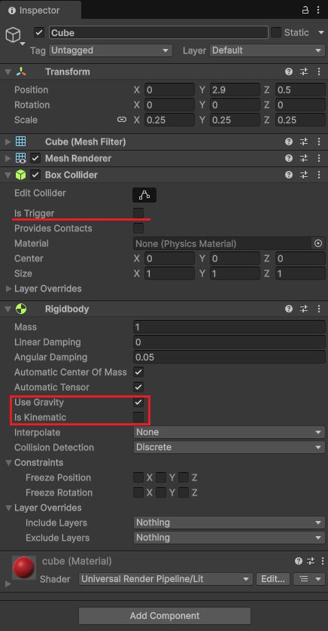Enable the Is Trigger checkbox

[138, 213]
